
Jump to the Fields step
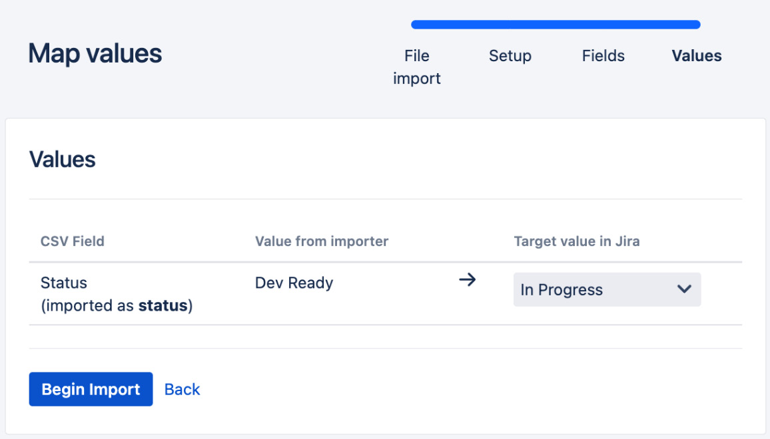click(x=603, y=56)
